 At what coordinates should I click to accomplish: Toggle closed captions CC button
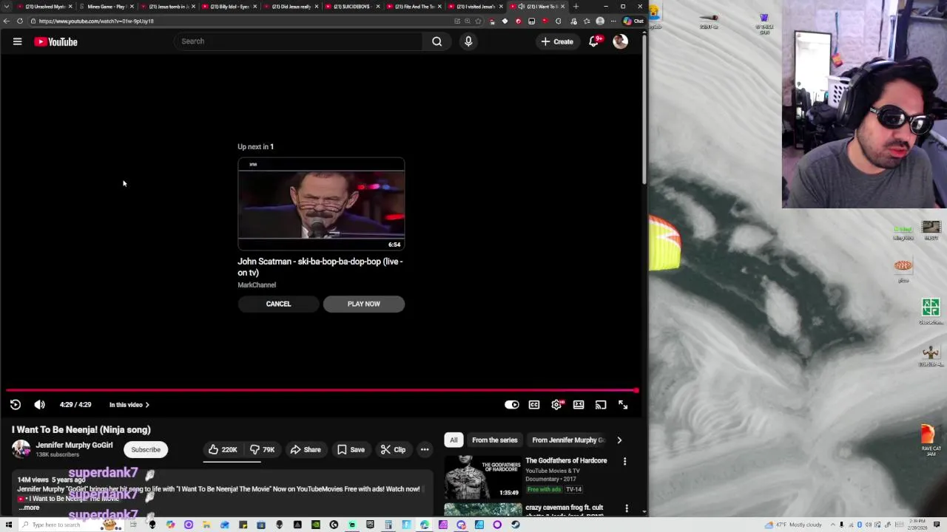534,404
